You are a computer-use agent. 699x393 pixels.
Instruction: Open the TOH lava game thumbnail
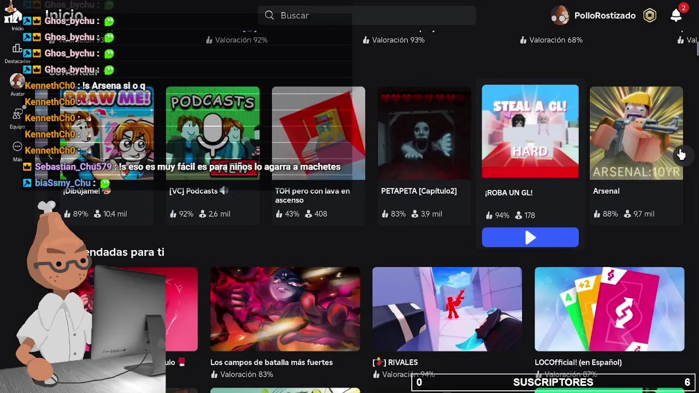click(x=318, y=133)
